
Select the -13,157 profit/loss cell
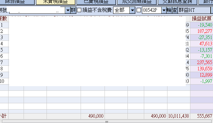[202, 50]
